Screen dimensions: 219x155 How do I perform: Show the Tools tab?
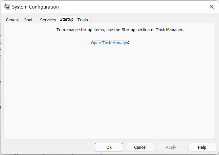(83, 20)
